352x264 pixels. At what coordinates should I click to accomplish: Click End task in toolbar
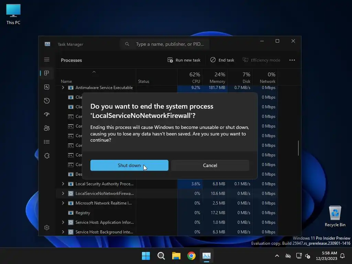pos(222,60)
